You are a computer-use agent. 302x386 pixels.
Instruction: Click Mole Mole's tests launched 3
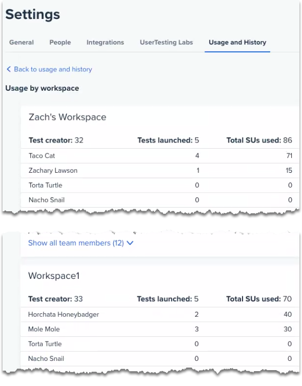pos(196,329)
